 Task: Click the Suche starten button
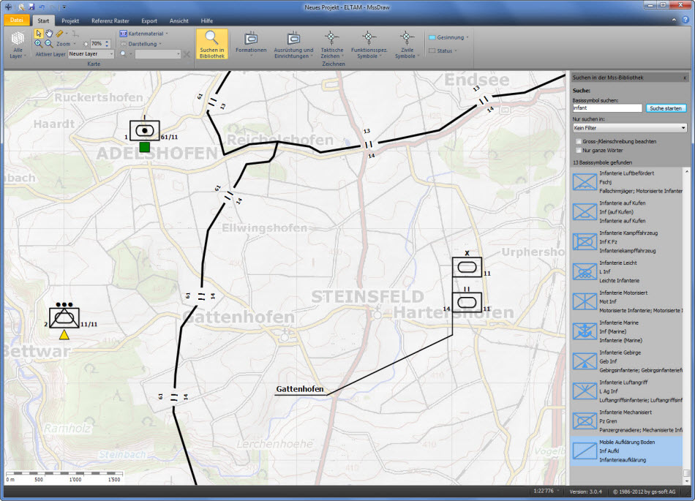(665, 108)
